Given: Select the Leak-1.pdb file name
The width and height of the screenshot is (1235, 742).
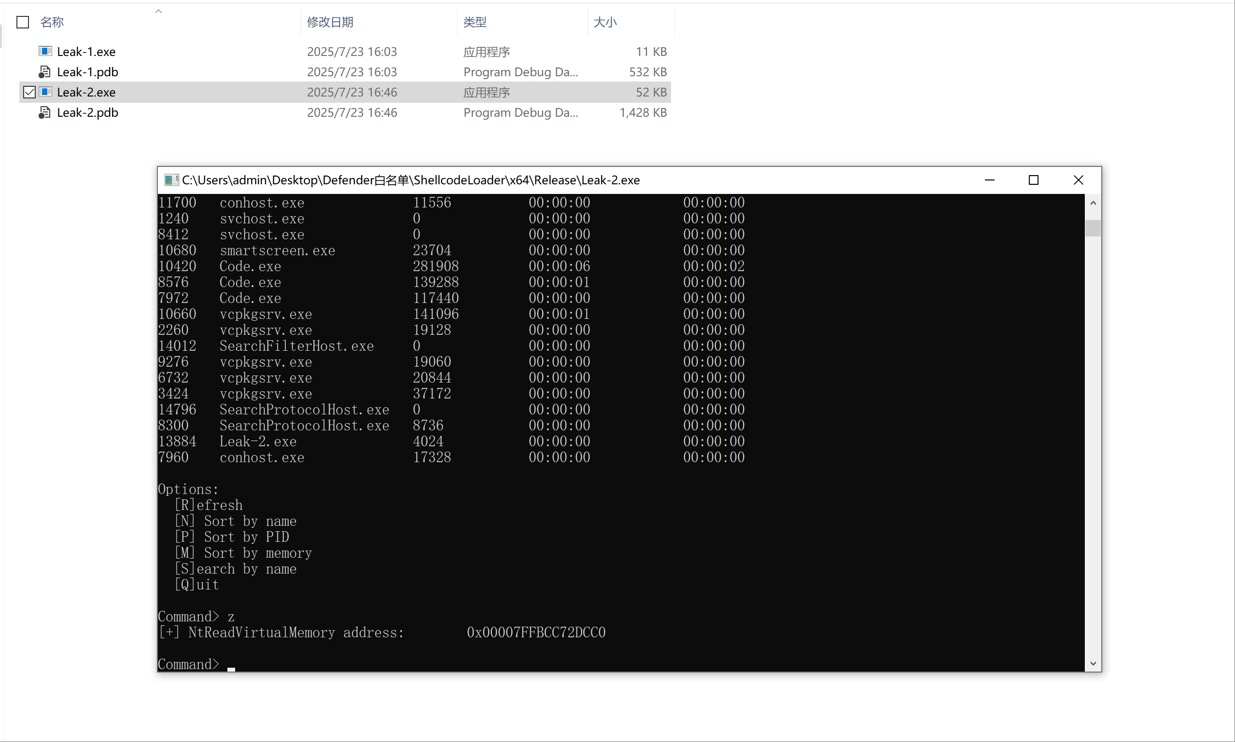Looking at the screenshot, I should [x=87, y=72].
